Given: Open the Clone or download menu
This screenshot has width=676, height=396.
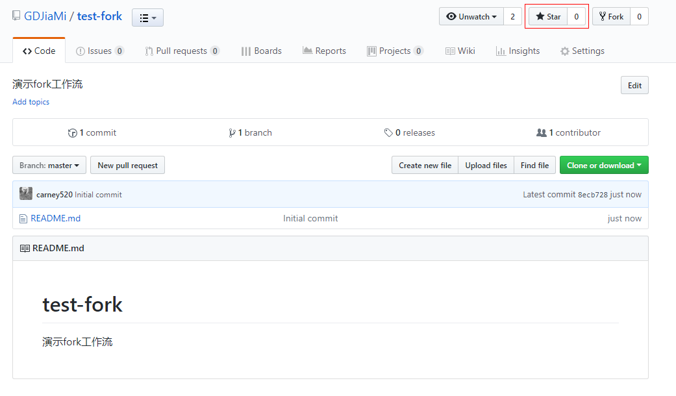Looking at the screenshot, I should pos(603,166).
